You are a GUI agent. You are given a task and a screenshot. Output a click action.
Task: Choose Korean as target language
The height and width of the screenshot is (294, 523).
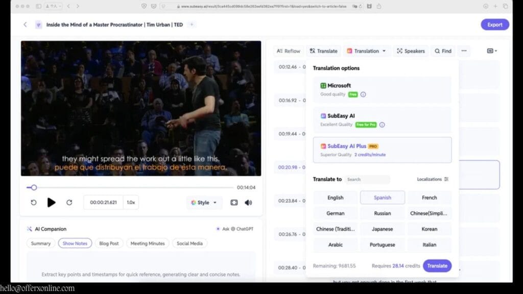coord(429,229)
